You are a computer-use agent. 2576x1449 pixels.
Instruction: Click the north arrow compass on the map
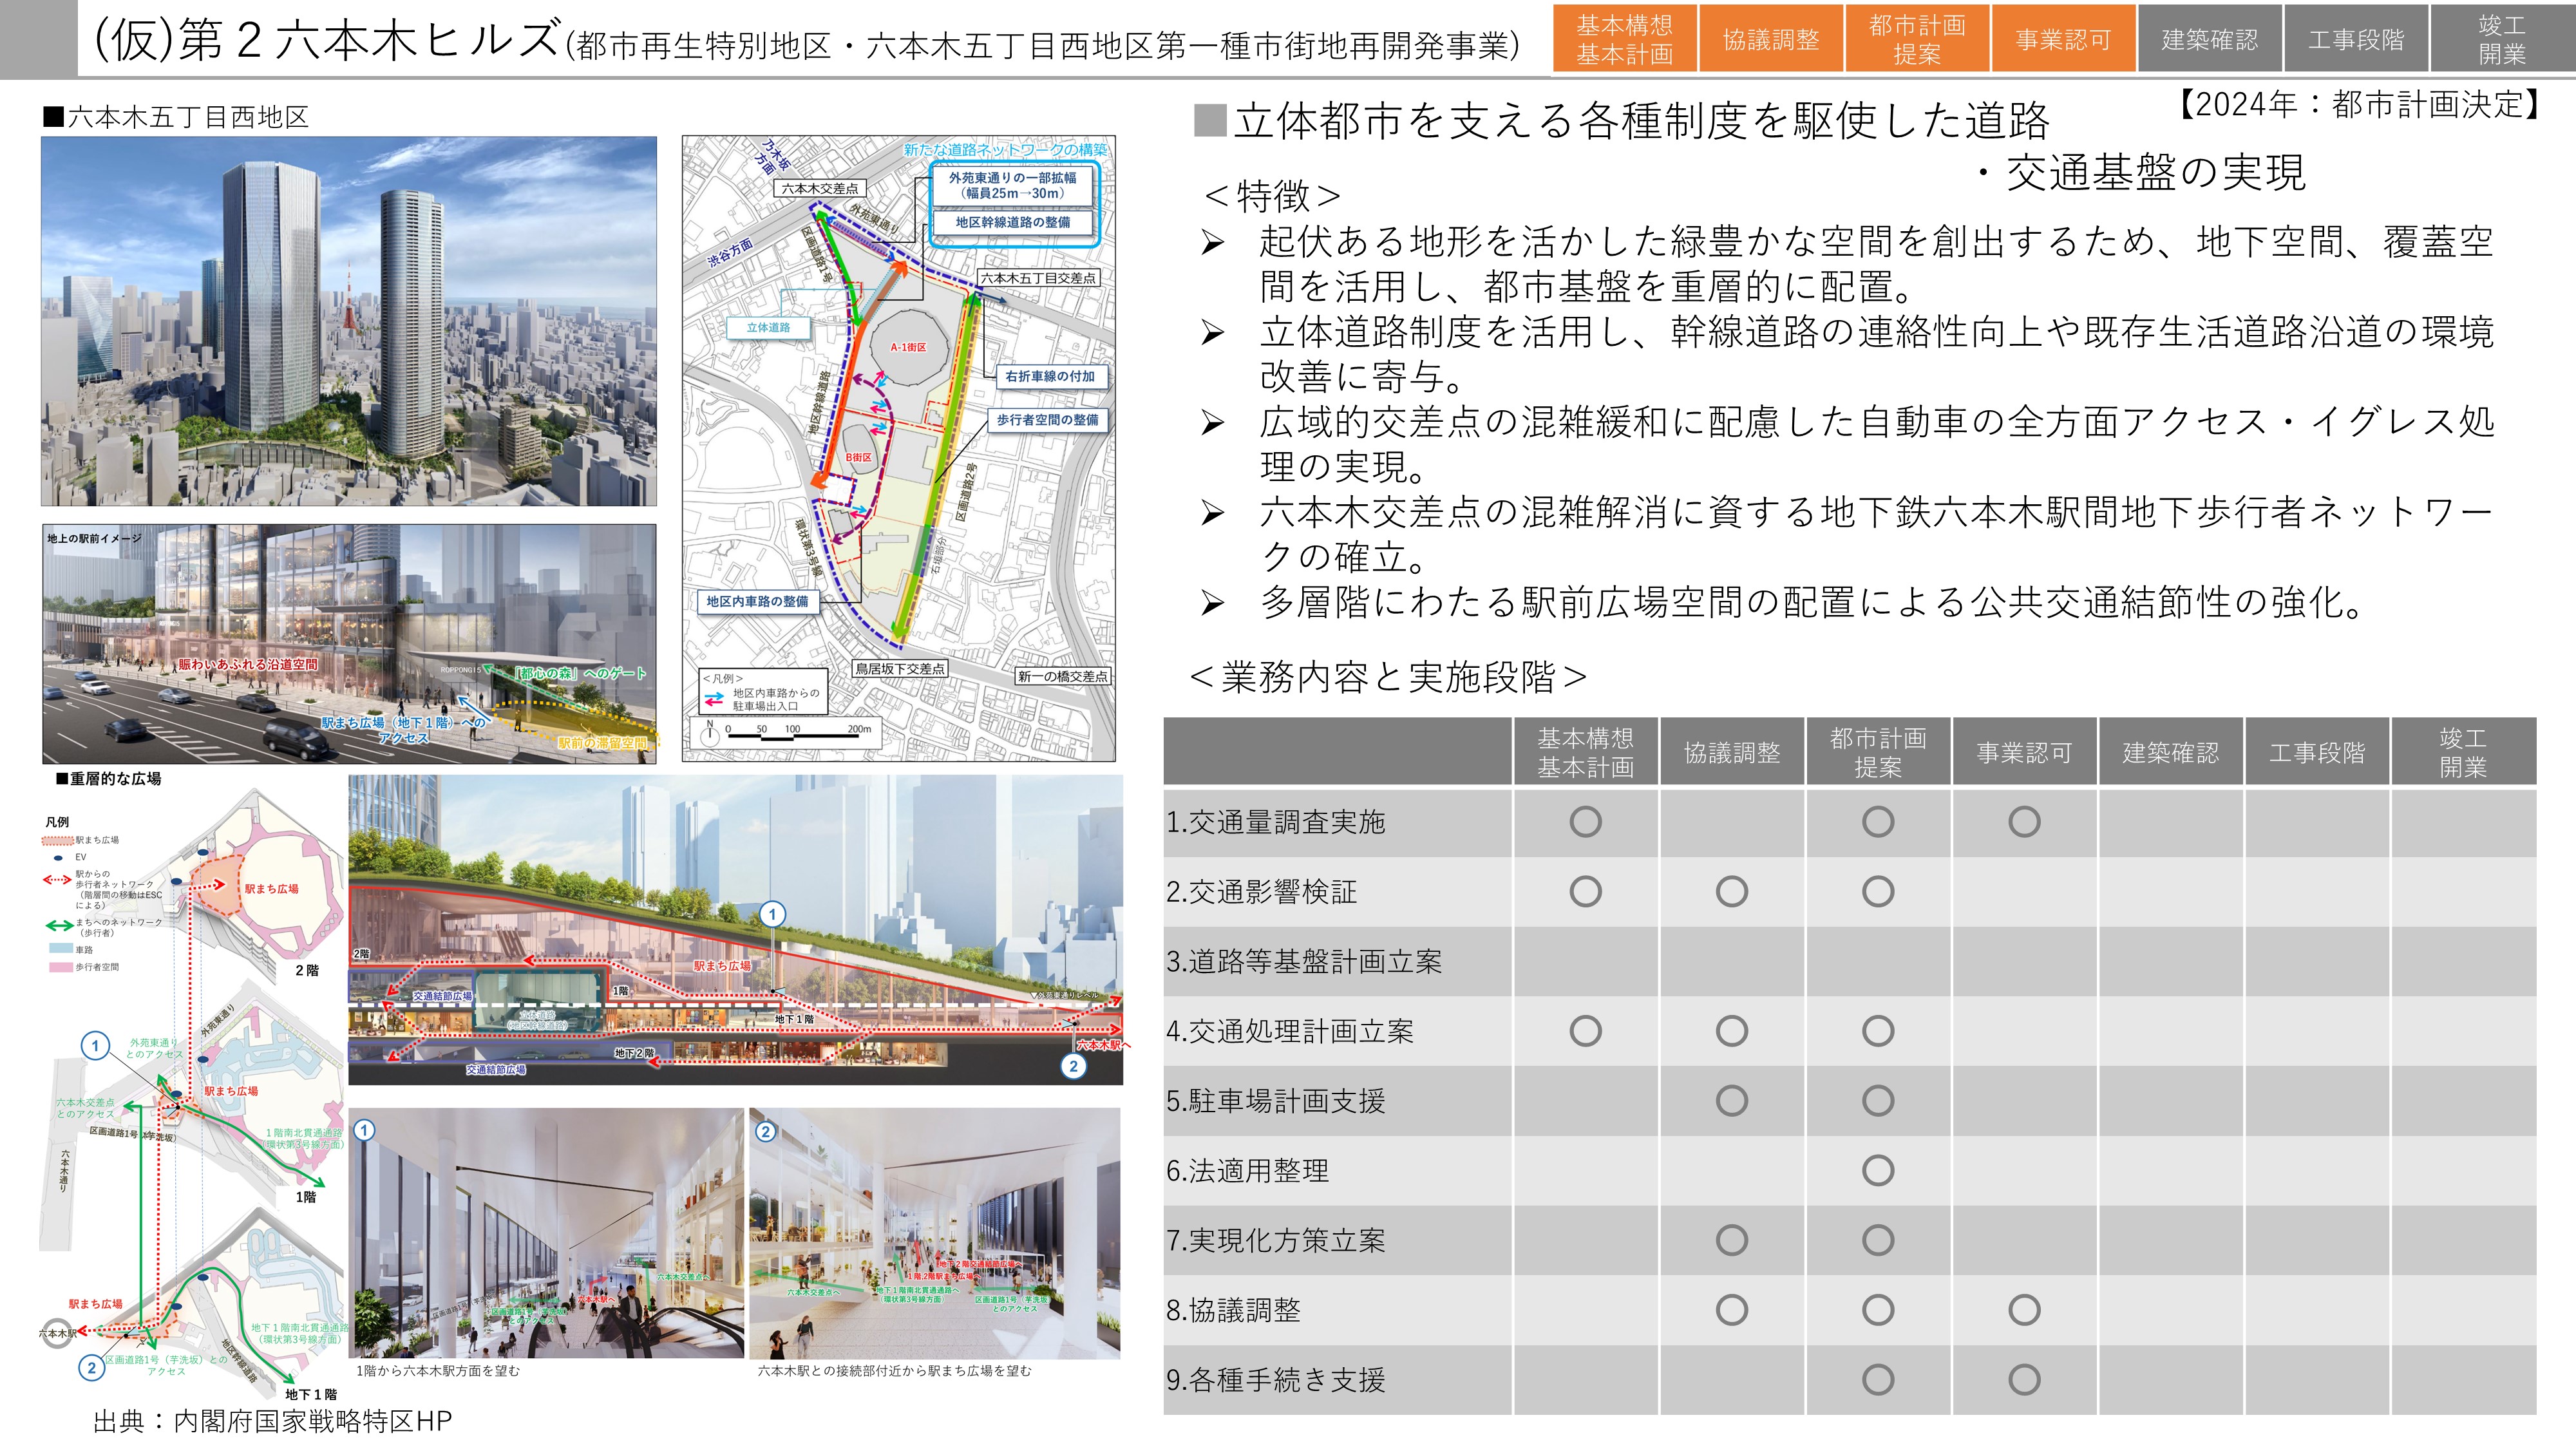710,733
